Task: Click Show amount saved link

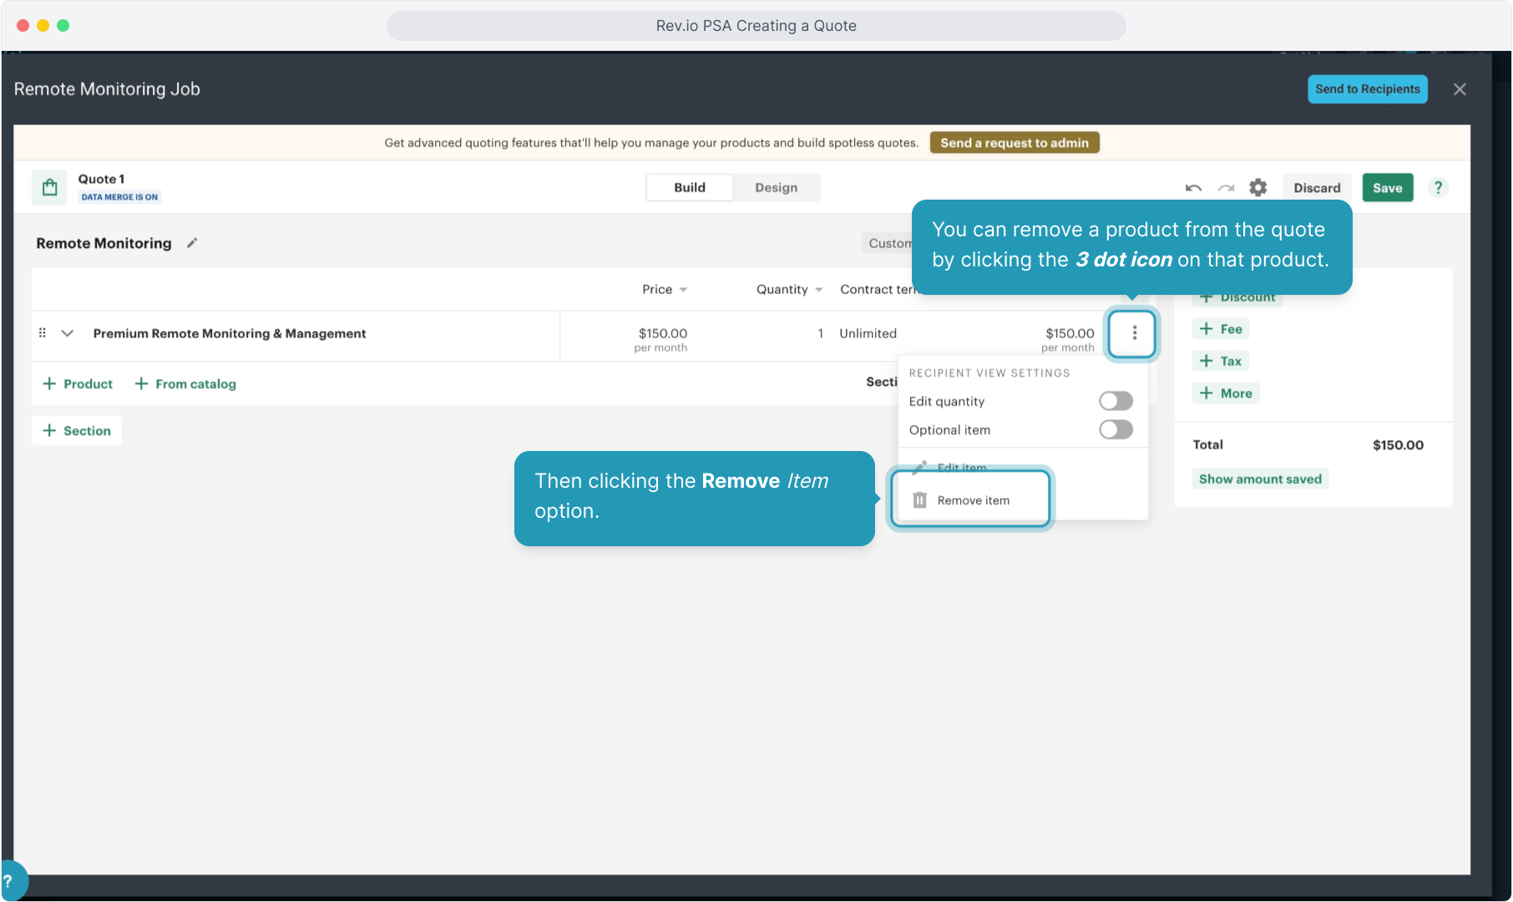Action: pyautogui.click(x=1259, y=479)
